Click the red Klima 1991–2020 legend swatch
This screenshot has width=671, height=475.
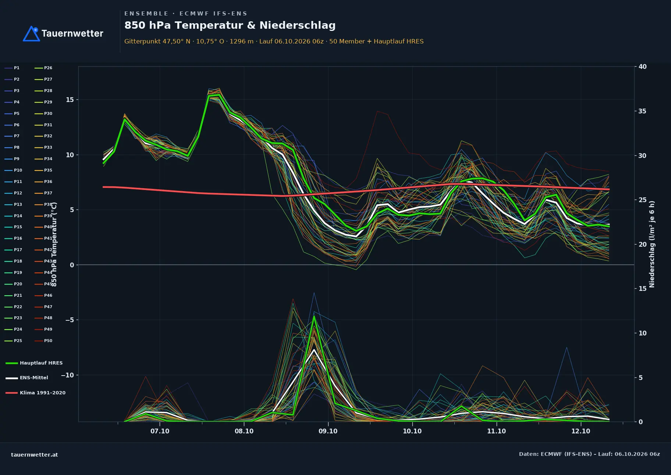(x=12, y=393)
